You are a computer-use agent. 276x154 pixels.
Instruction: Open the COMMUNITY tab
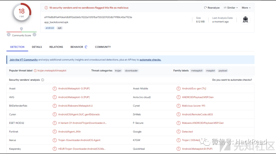coord(103,47)
